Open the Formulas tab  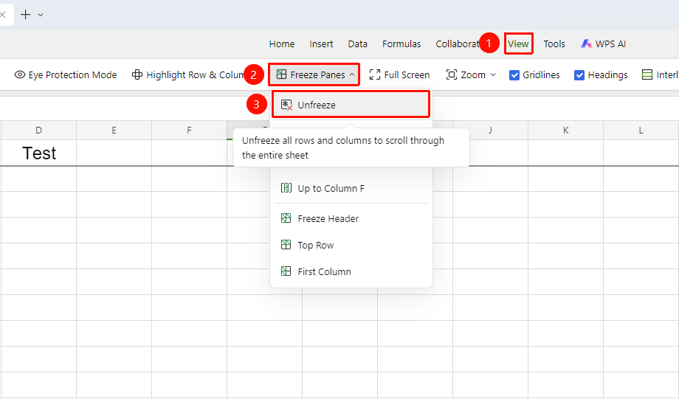point(401,44)
